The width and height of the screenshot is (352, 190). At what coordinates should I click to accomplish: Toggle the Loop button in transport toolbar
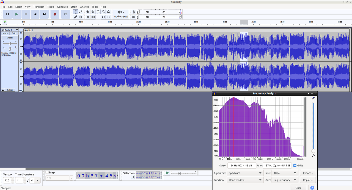[65, 14]
